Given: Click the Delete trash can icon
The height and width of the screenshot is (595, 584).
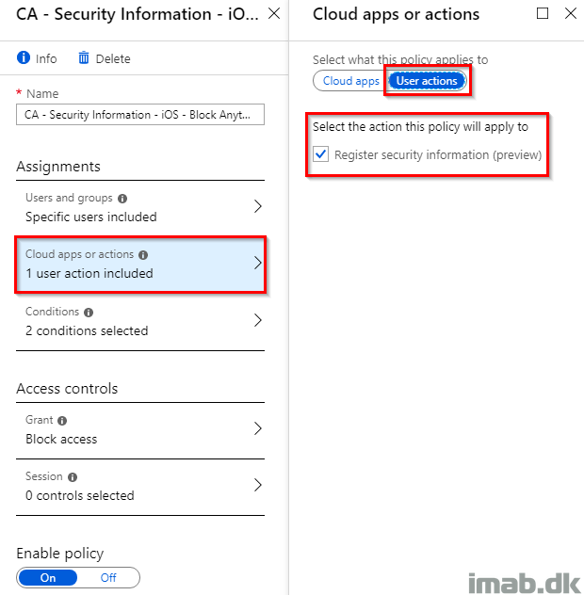Looking at the screenshot, I should pos(84,58).
